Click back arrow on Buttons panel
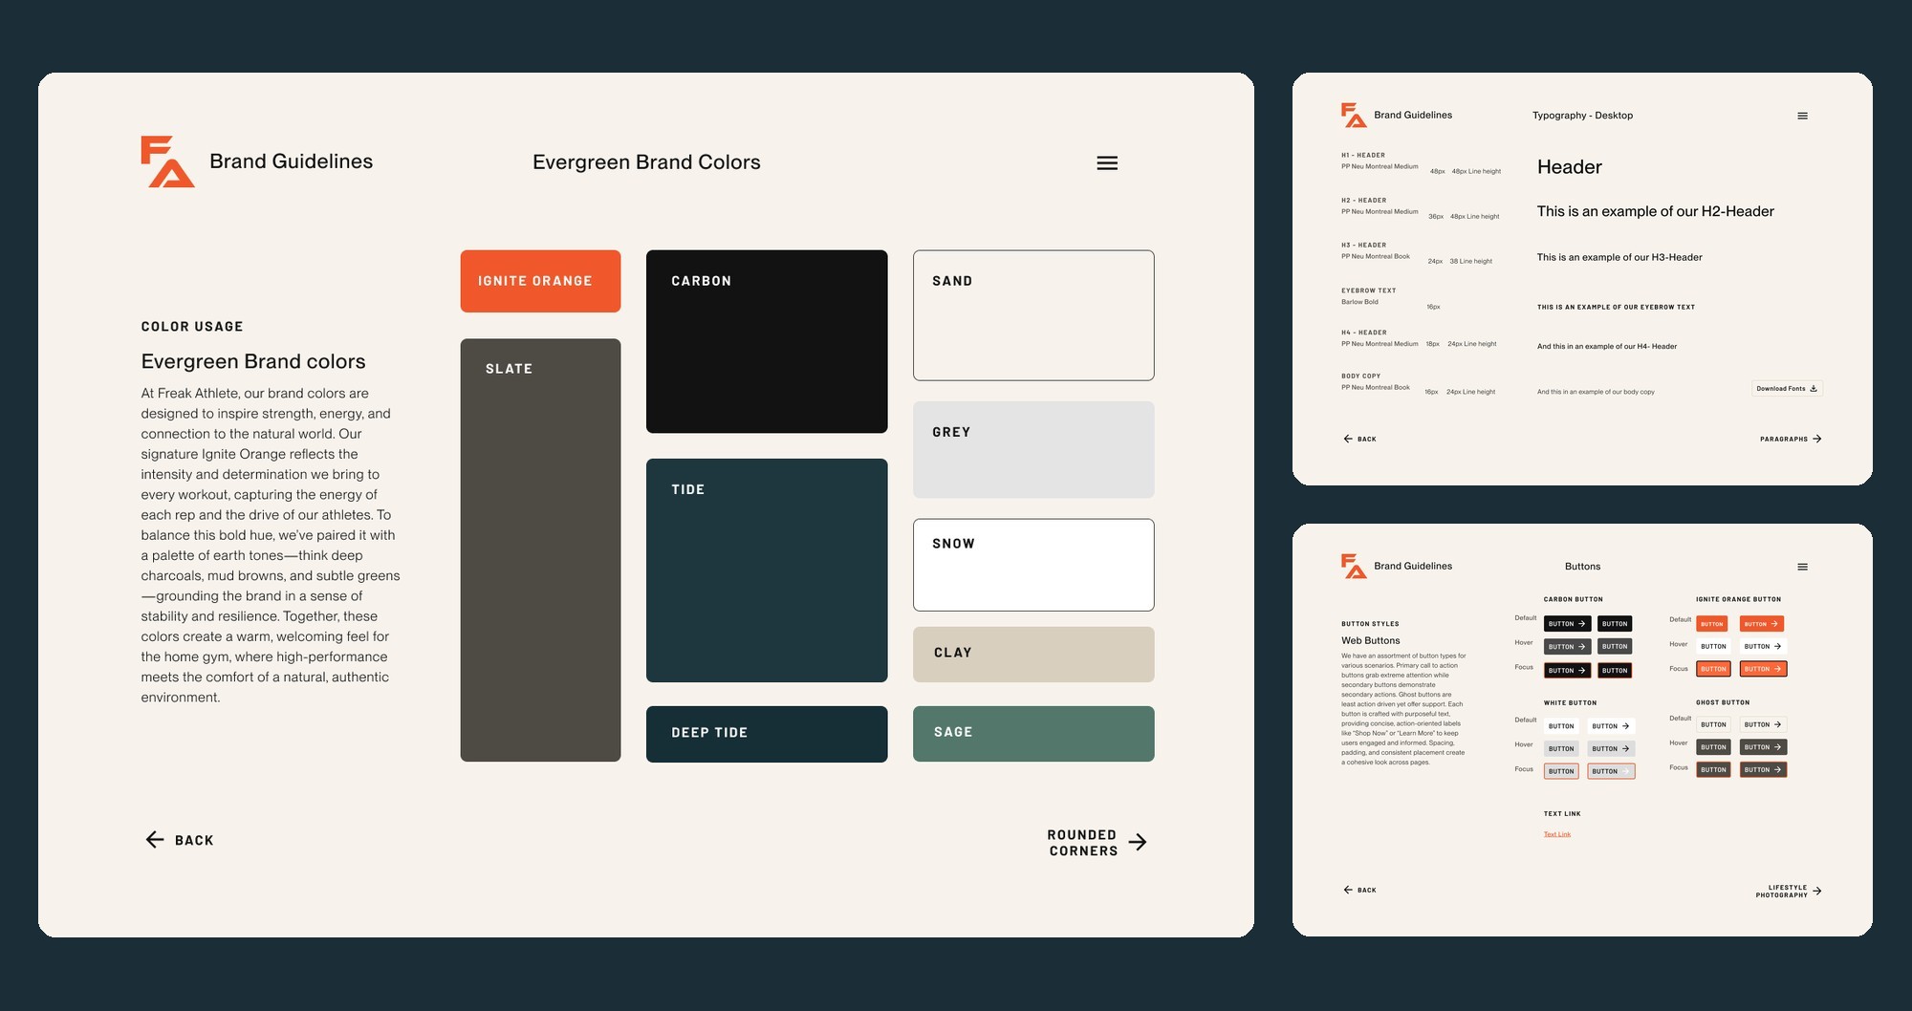Viewport: 1912px width, 1011px height. pyautogui.click(x=1348, y=890)
